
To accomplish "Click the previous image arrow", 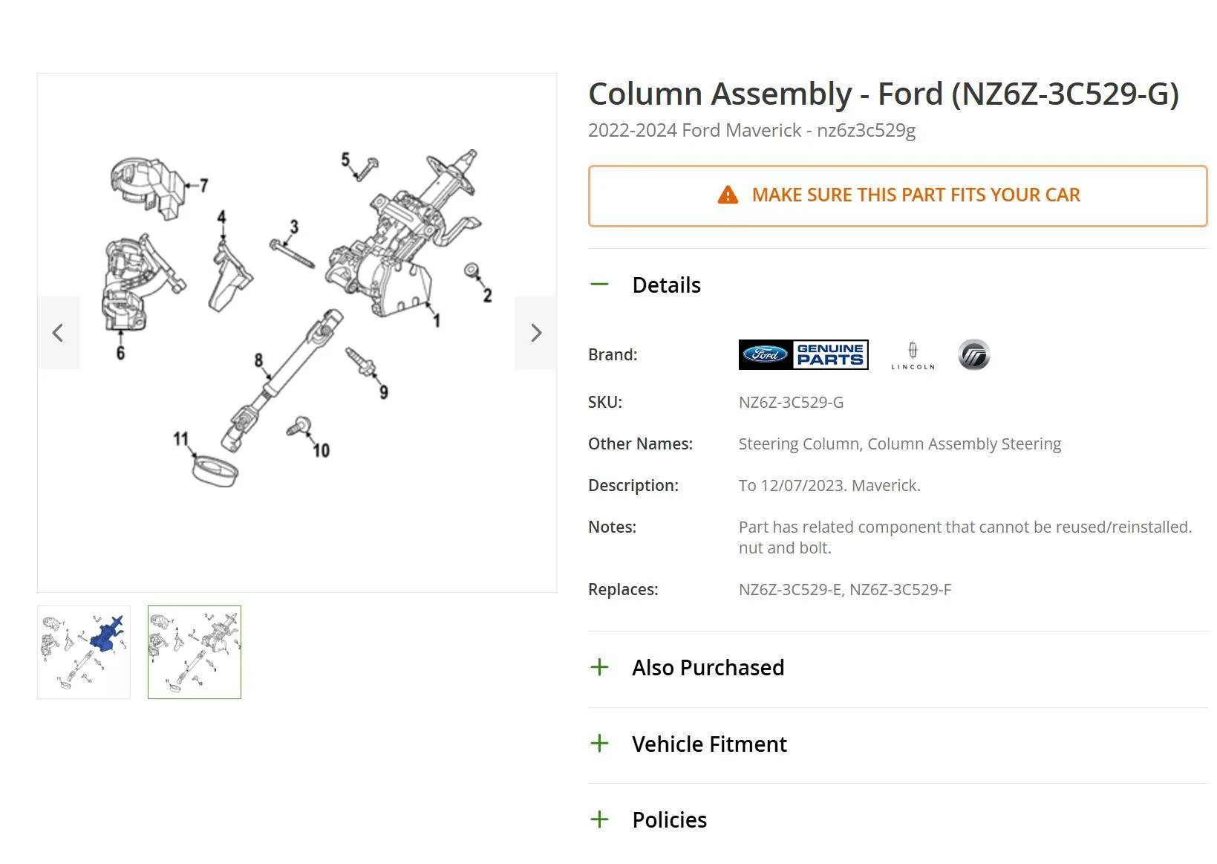I will pyautogui.click(x=58, y=333).
